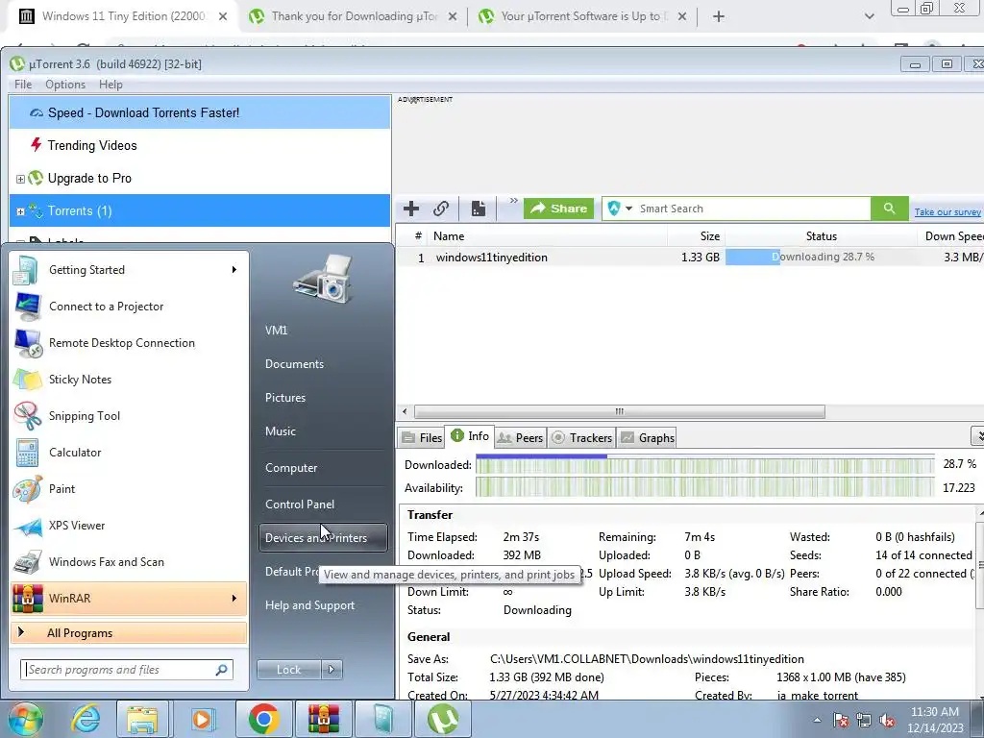Switch to the Peers tab
The image size is (984, 738).
pos(520,437)
